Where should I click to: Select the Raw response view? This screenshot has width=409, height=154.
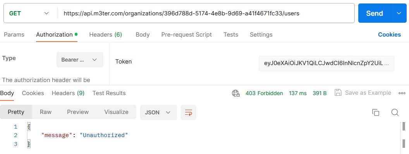[x=45, y=112]
